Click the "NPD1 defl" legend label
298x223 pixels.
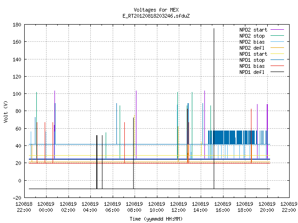pyautogui.click(x=252, y=72)
